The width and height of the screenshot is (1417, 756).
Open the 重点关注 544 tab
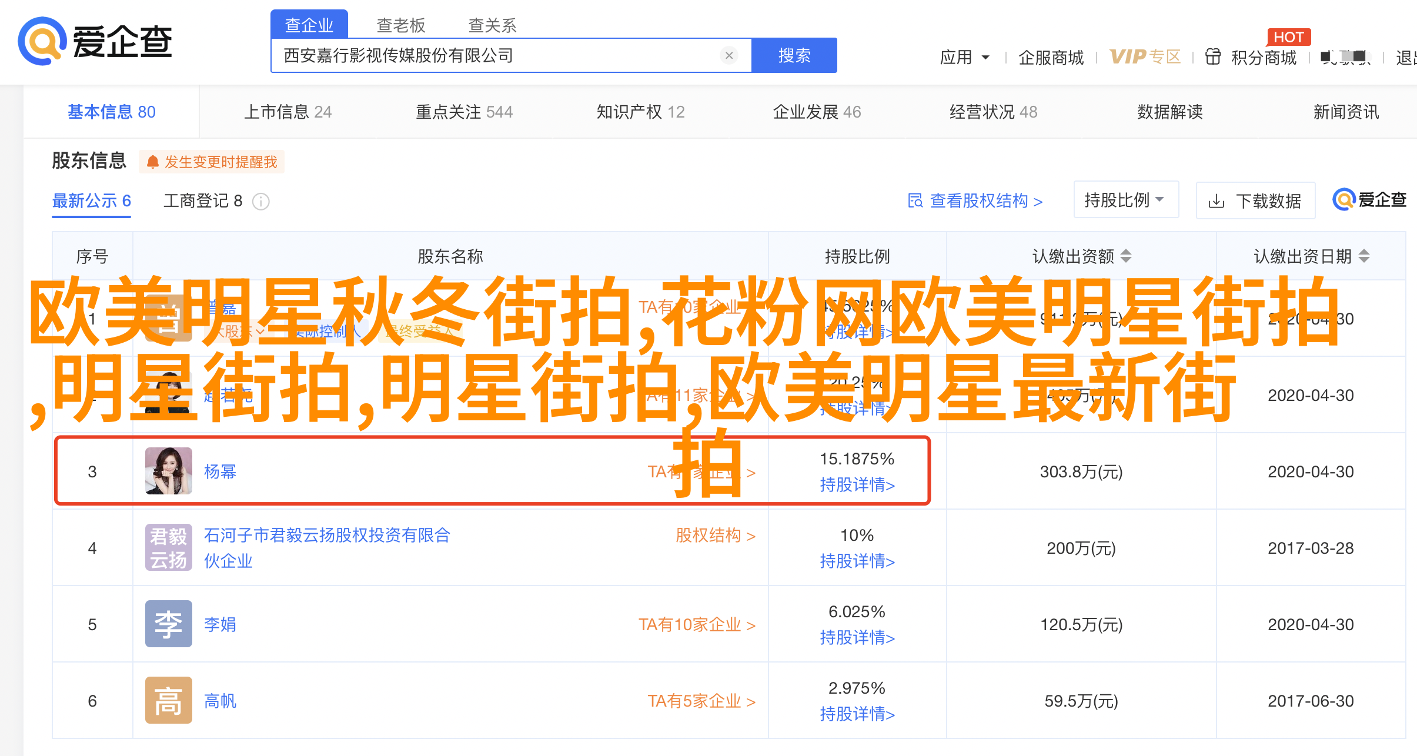pos(464,112)
